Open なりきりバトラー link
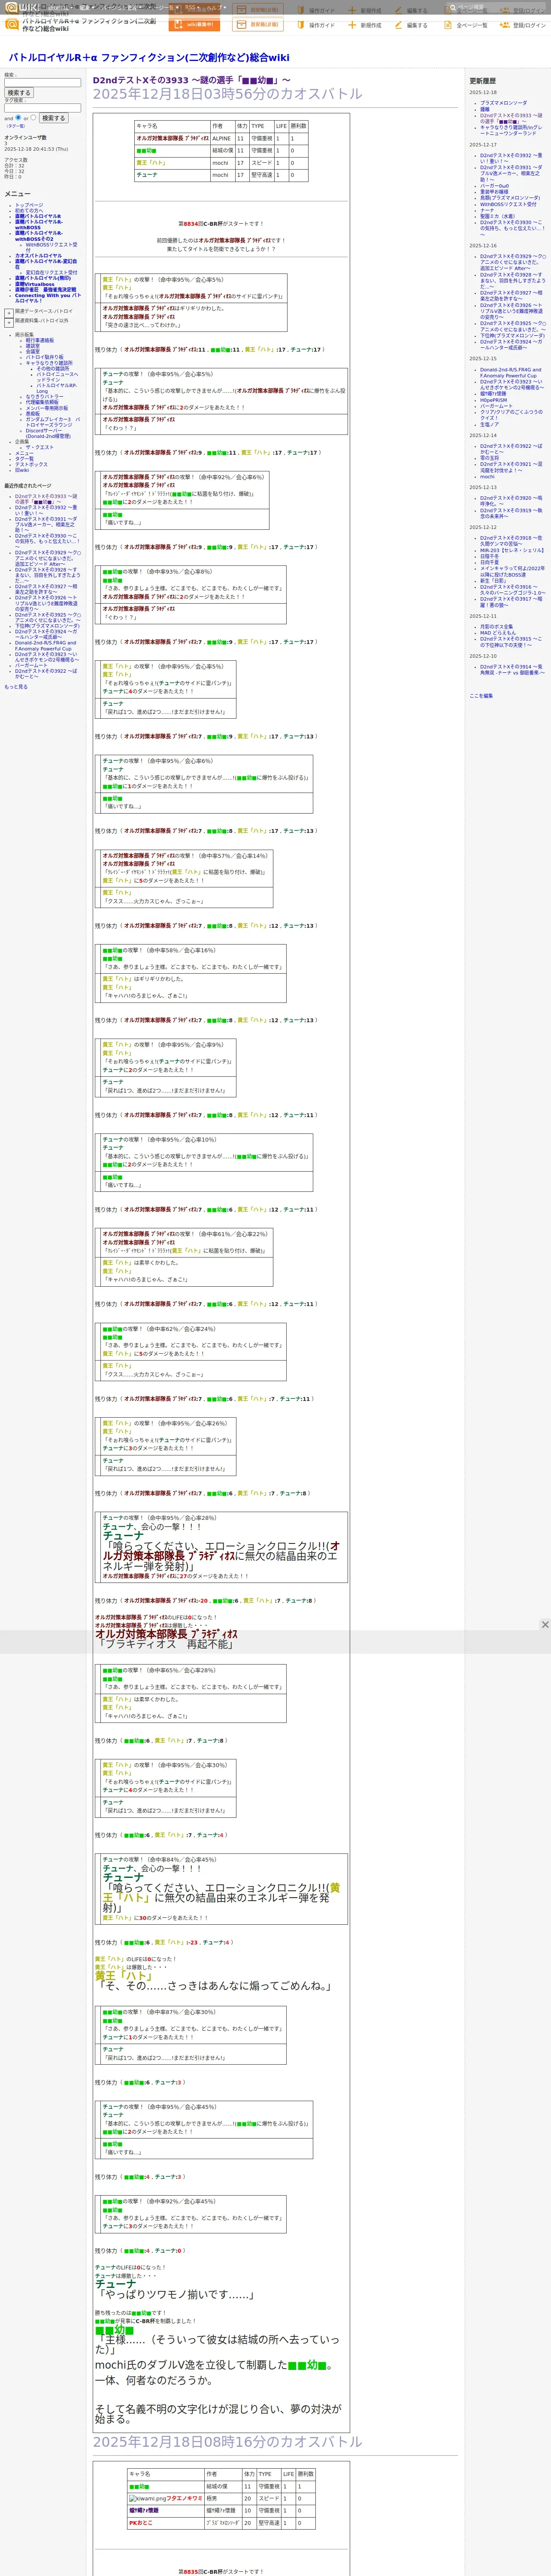Viewport: 551px width, 2576px height. point(44,397)
